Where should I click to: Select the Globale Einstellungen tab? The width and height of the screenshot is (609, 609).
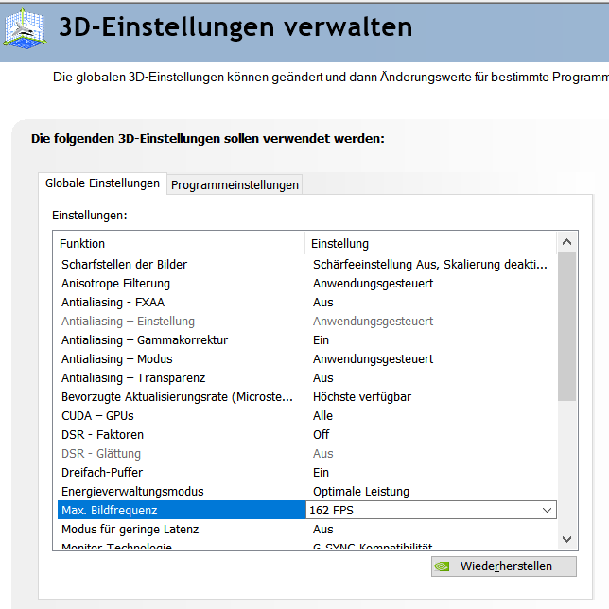tap(102, 183)
